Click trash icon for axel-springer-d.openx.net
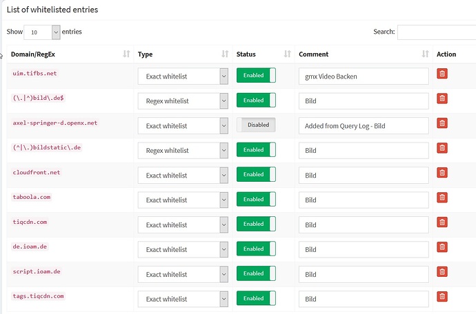Screen dimensions: 476x314 click(442, 123)
